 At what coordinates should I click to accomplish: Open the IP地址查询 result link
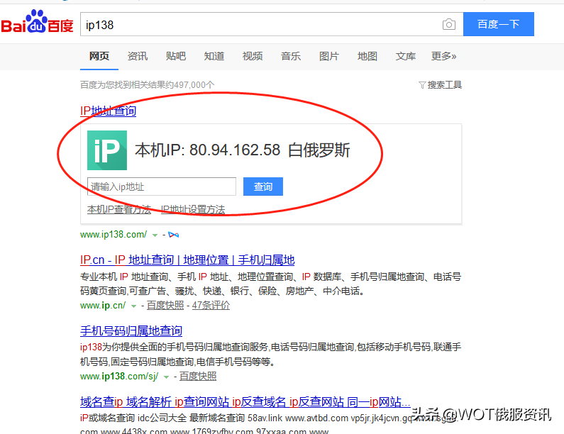108,111
